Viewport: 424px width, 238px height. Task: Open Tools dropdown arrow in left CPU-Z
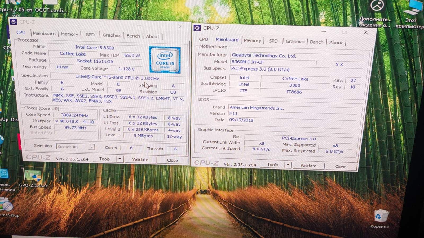click(x=120, y=159)
